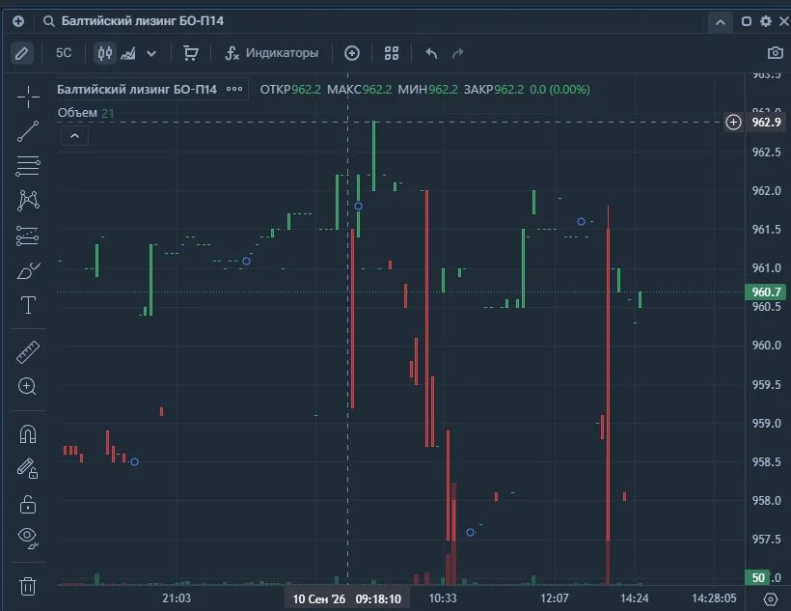Click the 10:33 time axis label
The image size is (791, 611).
[x=443, y=598]
